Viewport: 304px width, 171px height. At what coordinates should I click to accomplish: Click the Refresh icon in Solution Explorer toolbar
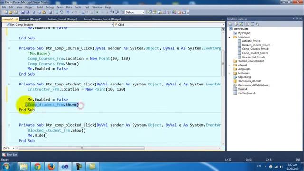[x=241, y=24]
